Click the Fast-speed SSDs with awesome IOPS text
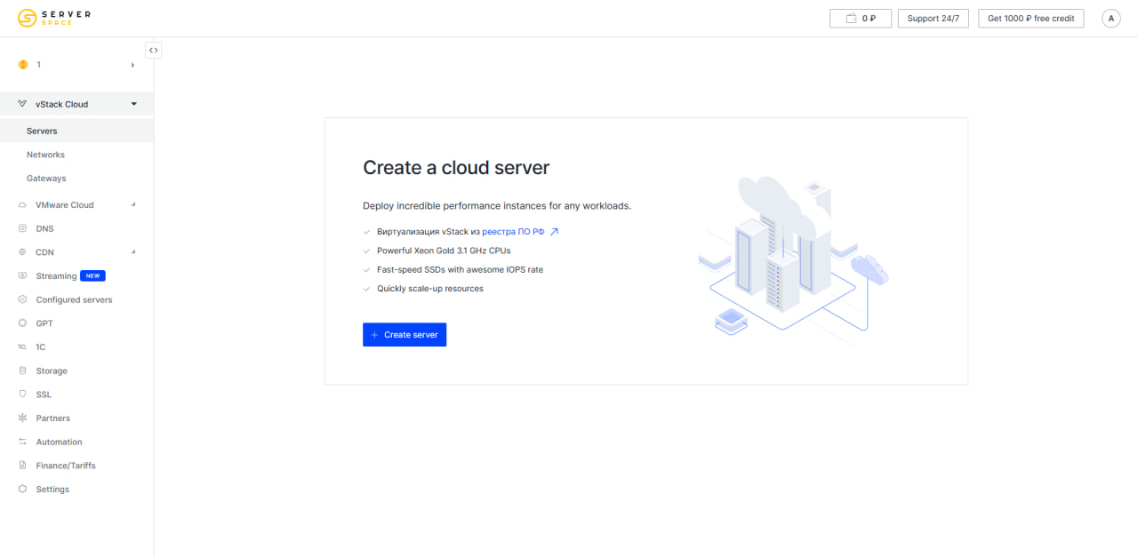 (x=460, y=269)
